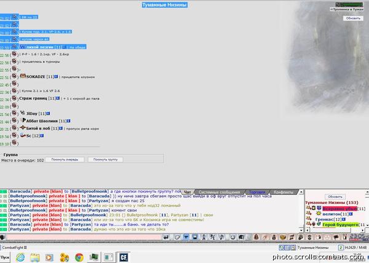Click the chat log scroll-up arrow
Viewport: 369px width, 263px height.
coord(301,192)
